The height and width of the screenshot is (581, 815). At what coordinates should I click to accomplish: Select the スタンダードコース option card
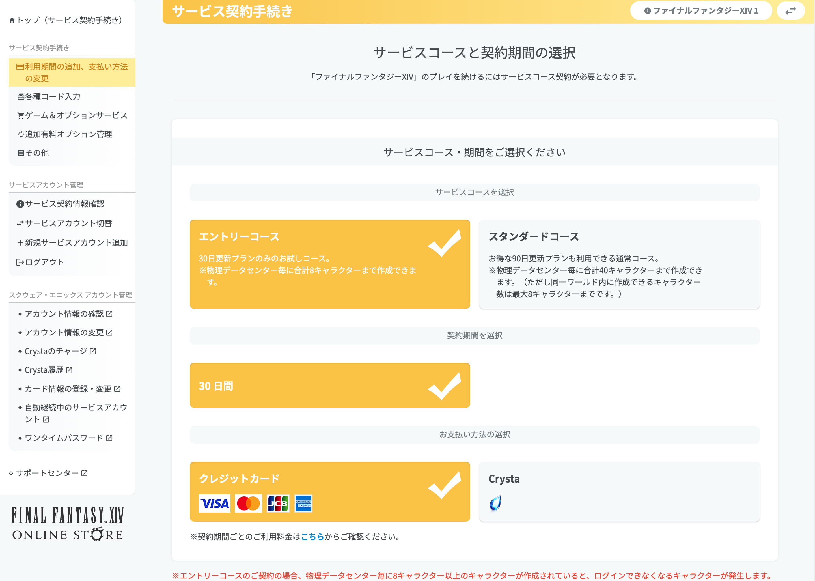pyautogui.click(x=619, y=264)
